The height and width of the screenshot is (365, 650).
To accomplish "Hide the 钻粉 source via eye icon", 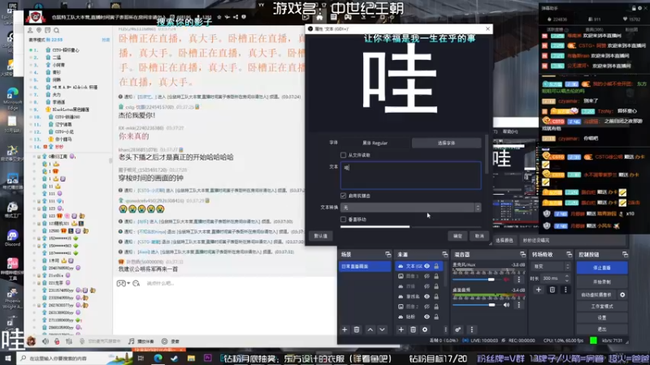I will (x=427, y=316).
